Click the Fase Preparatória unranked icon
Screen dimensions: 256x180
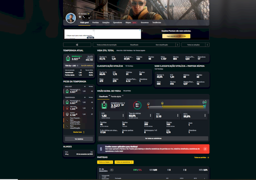(67, 120)
